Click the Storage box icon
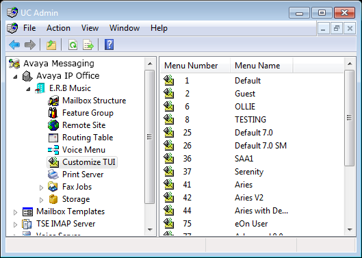The height and width of the screenshot is (258, 362). coord(53,199)
